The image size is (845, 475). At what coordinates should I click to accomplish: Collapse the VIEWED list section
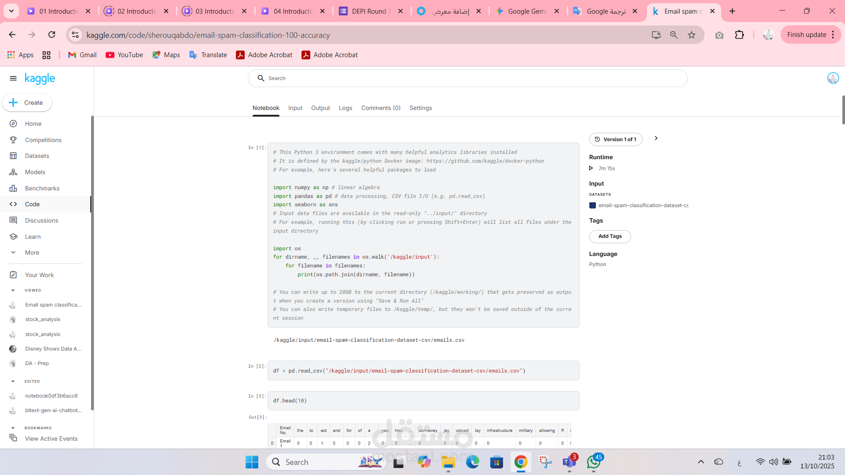pyautogui.click(x=13, y=290)
